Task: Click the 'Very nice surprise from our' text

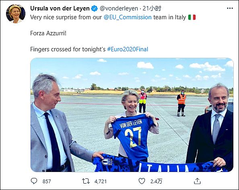Action: pyautogui.click(x=66, y=17)
